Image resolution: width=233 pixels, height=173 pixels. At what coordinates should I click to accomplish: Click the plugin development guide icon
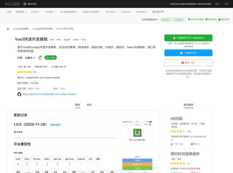pos(189,19)
